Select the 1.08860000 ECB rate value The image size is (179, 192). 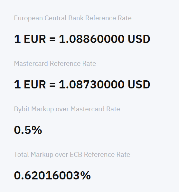pyautogui.click(x=92, y=39)
